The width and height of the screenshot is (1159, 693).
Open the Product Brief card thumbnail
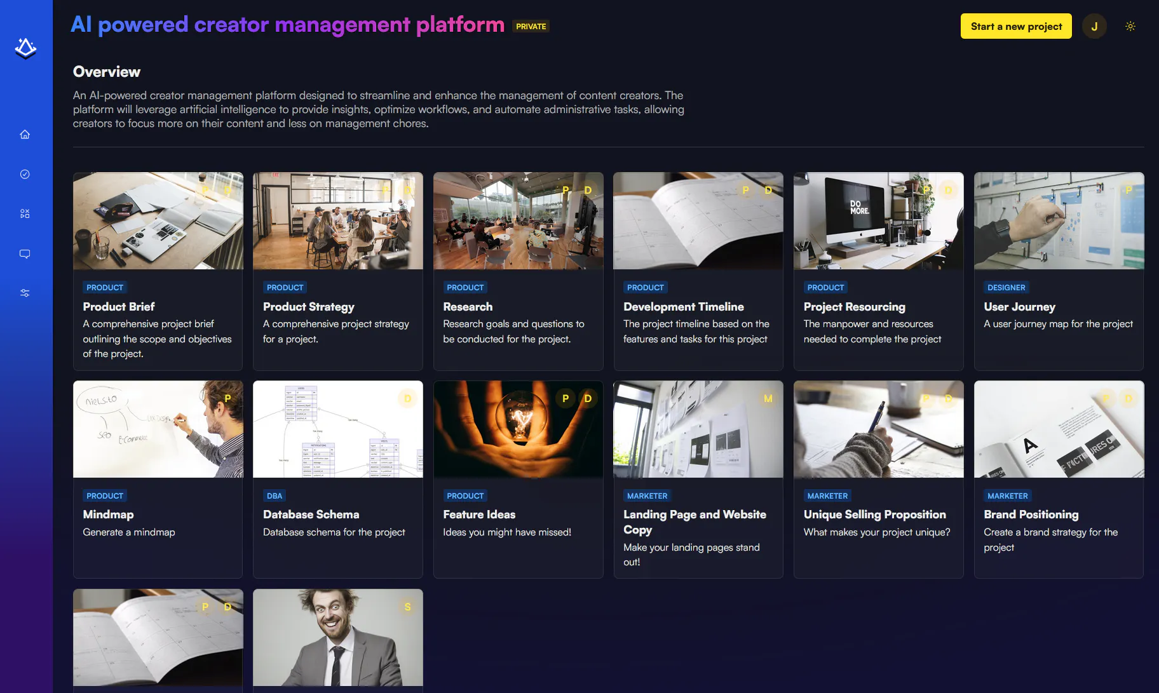click(158, 221)
